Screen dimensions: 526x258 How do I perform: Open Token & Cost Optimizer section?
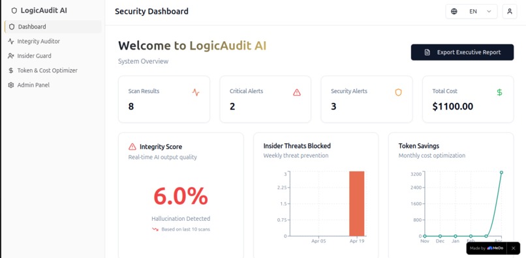click(x=53, y=71)
